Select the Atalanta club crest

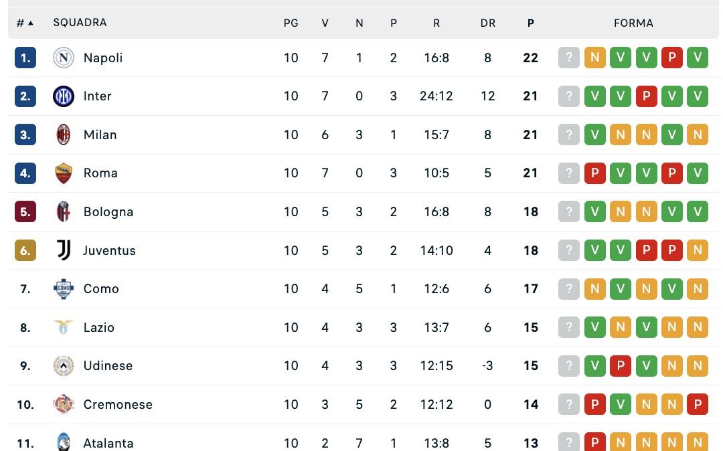pos(63,442)
